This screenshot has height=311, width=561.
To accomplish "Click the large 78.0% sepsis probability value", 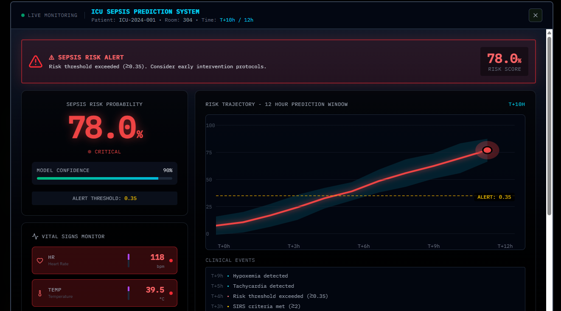I will point(105,128).
